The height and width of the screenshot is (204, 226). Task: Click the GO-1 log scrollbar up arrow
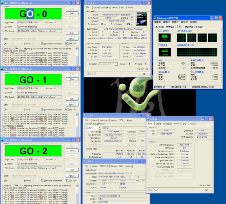(x=77, y=115)
